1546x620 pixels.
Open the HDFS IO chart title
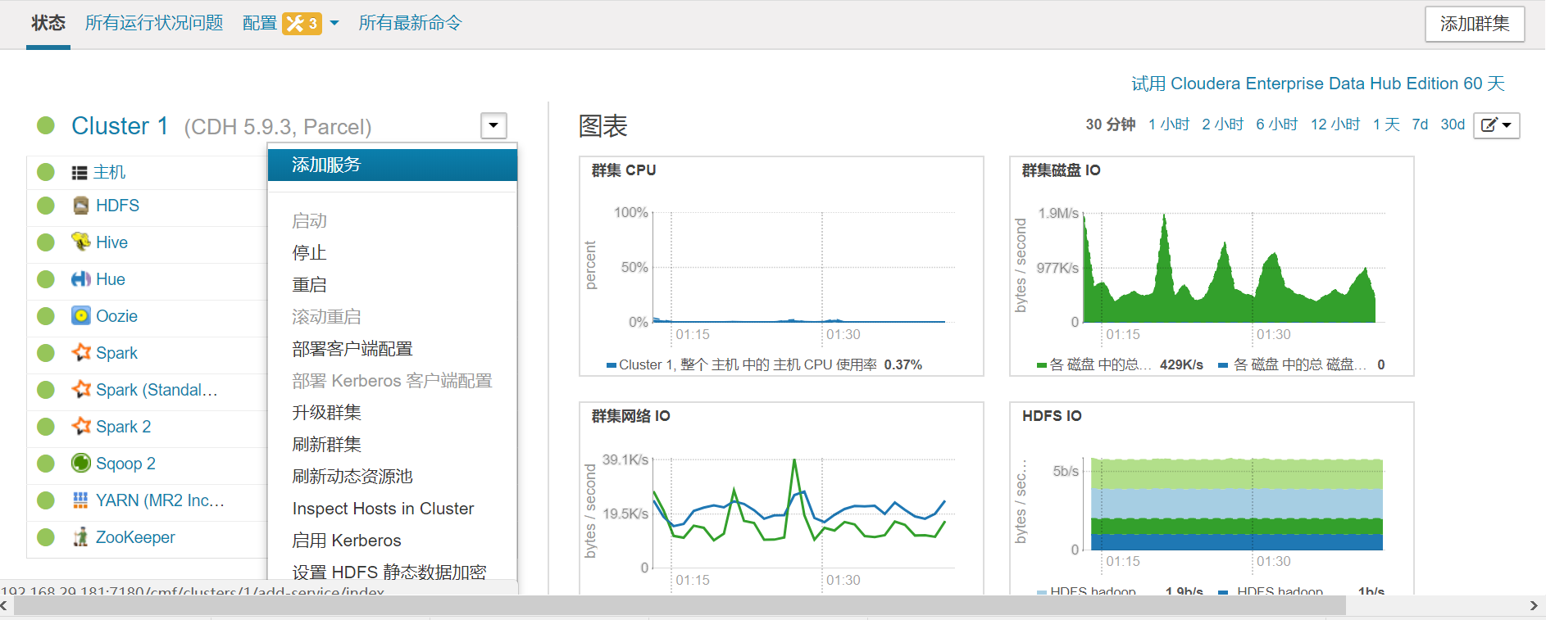1052,416
